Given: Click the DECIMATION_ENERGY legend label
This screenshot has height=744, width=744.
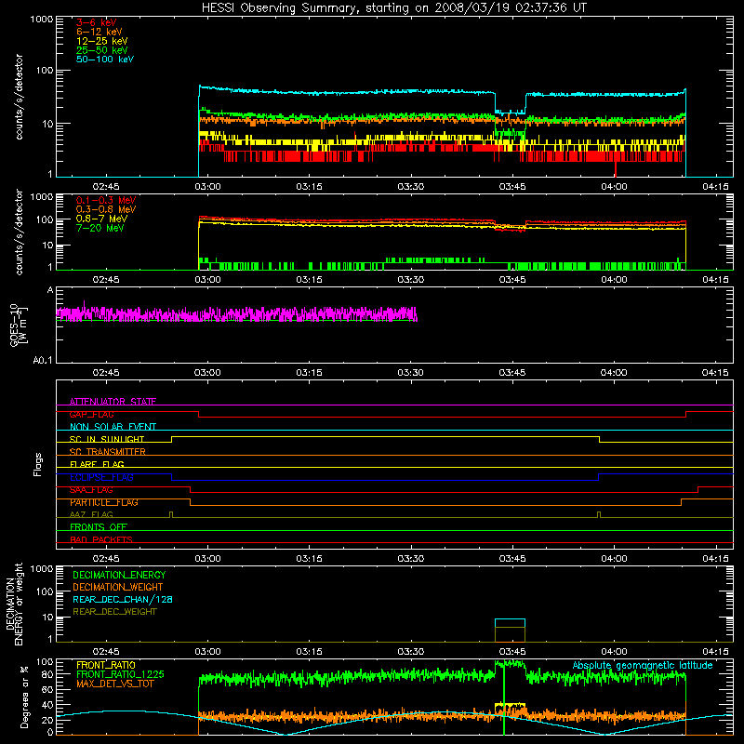Looking at the screenshot, I should (x=119, y=575).
